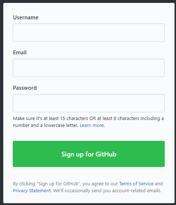Viewport: 176px width, 205px height.
Task: Click empty space between the green button and disclaimer
Action: [89, 174]
